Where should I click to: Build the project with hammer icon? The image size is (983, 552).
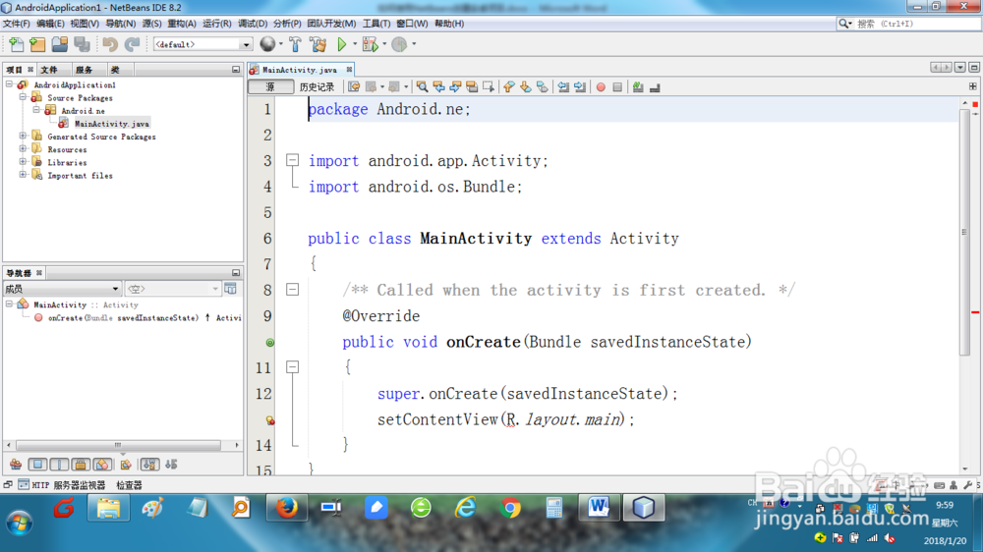[x=295, y=44]
